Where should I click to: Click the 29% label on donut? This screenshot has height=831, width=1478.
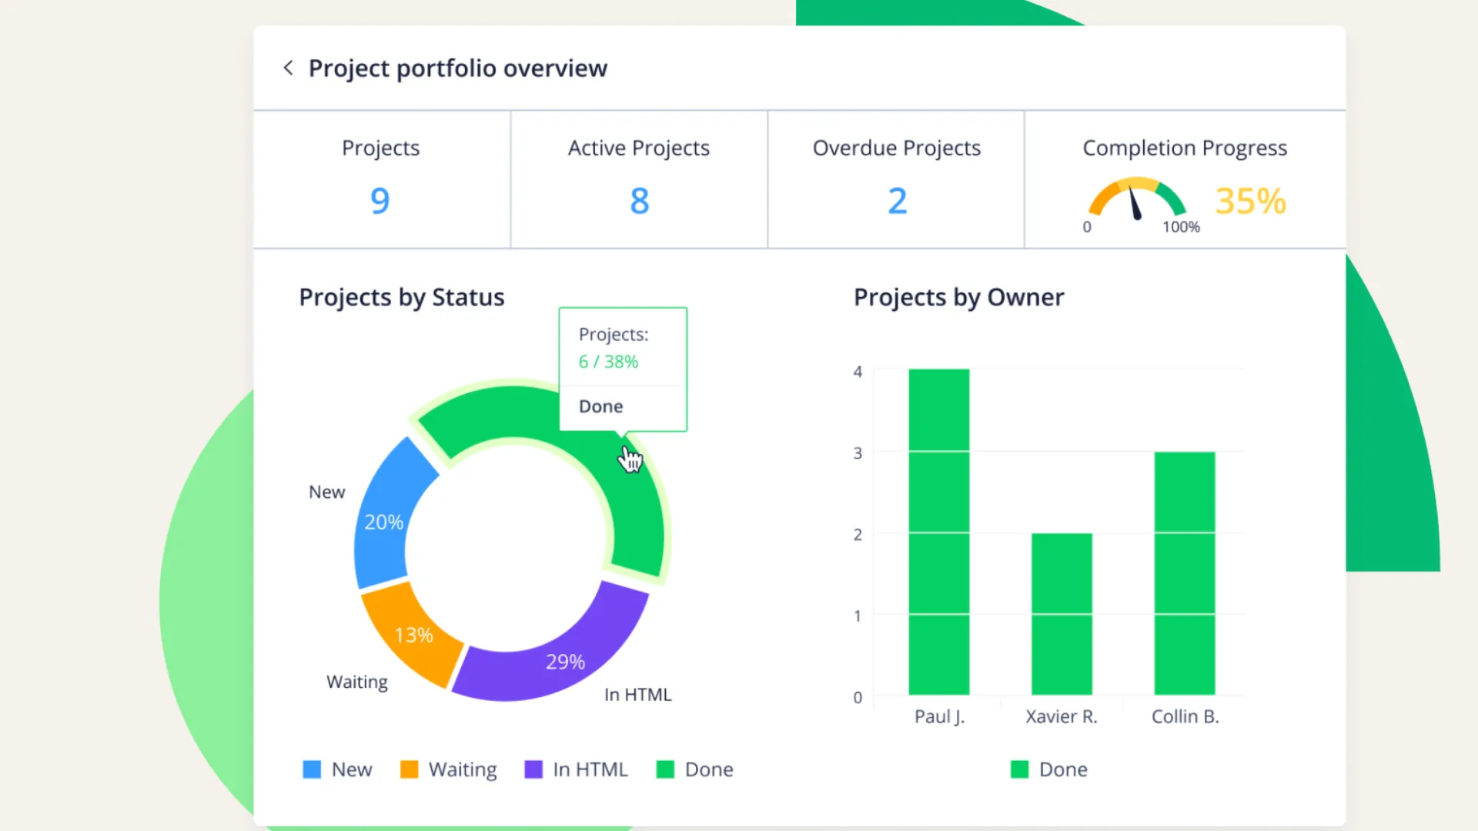point(565,662)
